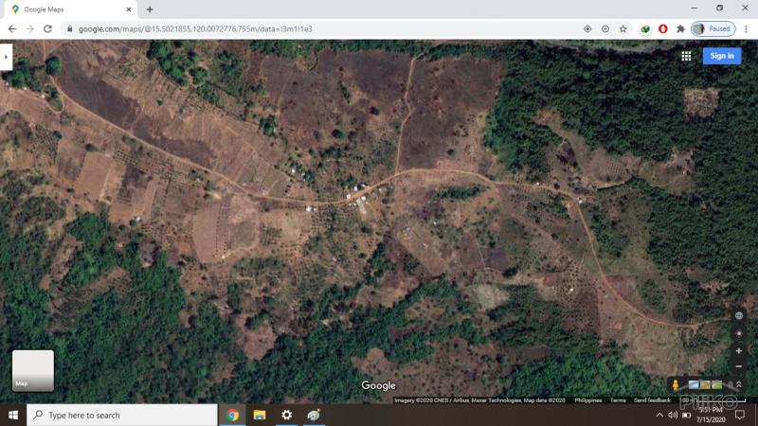
Task: Focus the address bar URL
Action: pyautogui.click(x=195, y=29)
